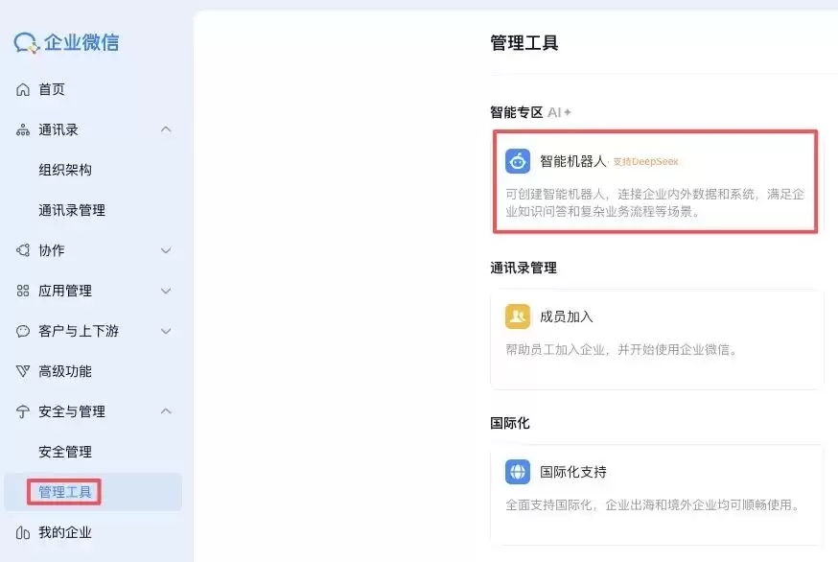Click the collaboration icon beside 协作
The width and height of the screenshot is (838, 562).
click(x=24, y=250)
